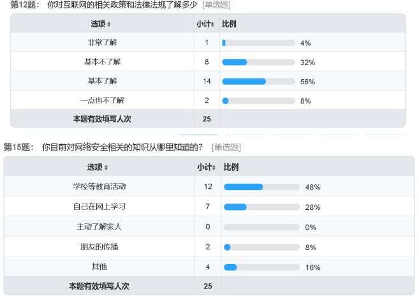Select the 一点也不了解 option cell

[x=102, y=100]
